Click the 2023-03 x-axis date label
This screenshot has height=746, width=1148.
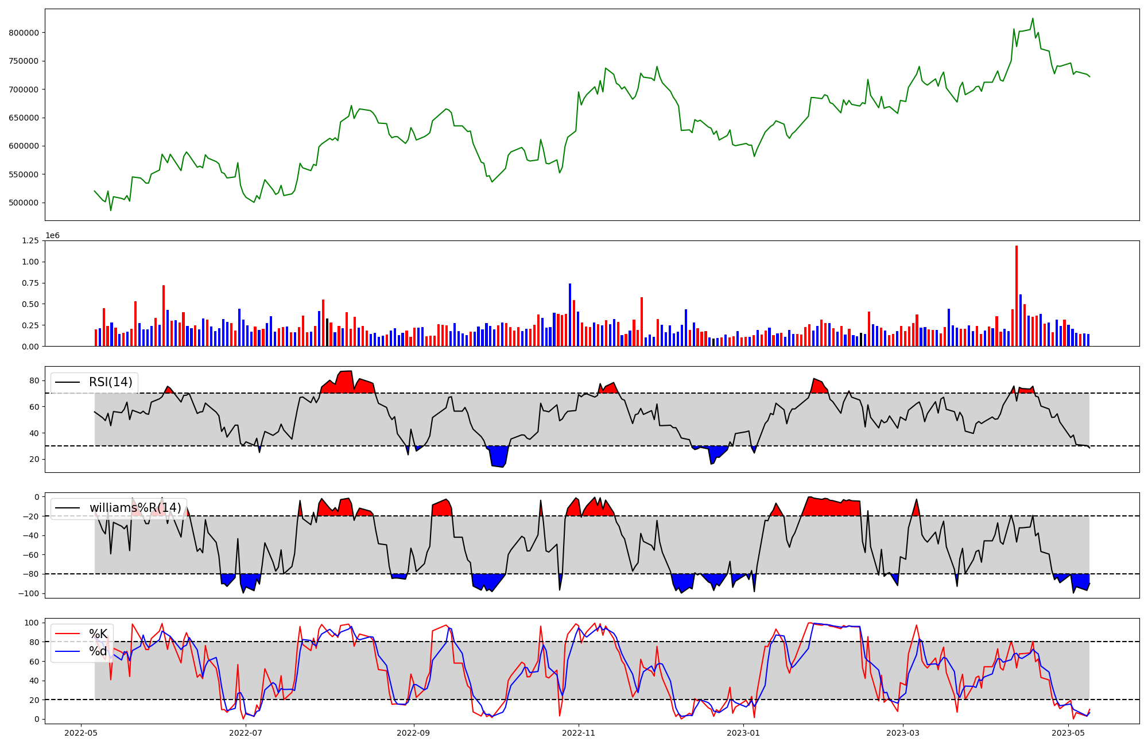[903, 733]
